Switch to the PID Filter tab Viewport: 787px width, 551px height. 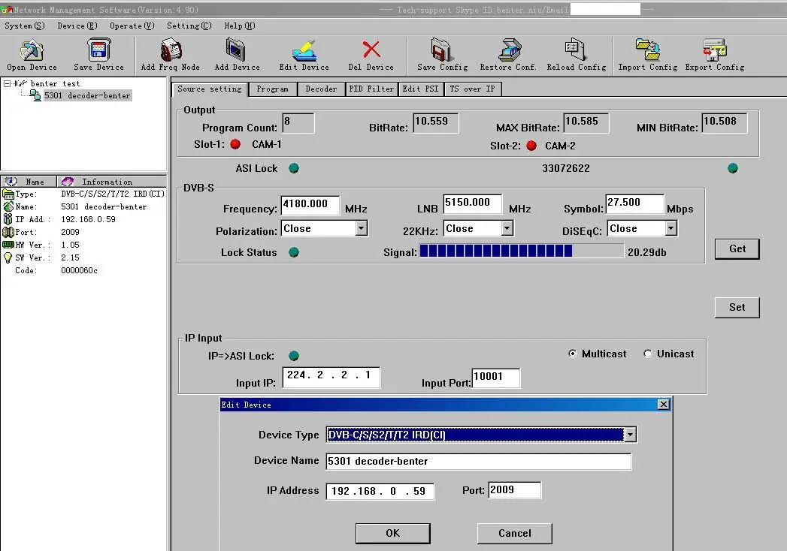coord(371,89)
